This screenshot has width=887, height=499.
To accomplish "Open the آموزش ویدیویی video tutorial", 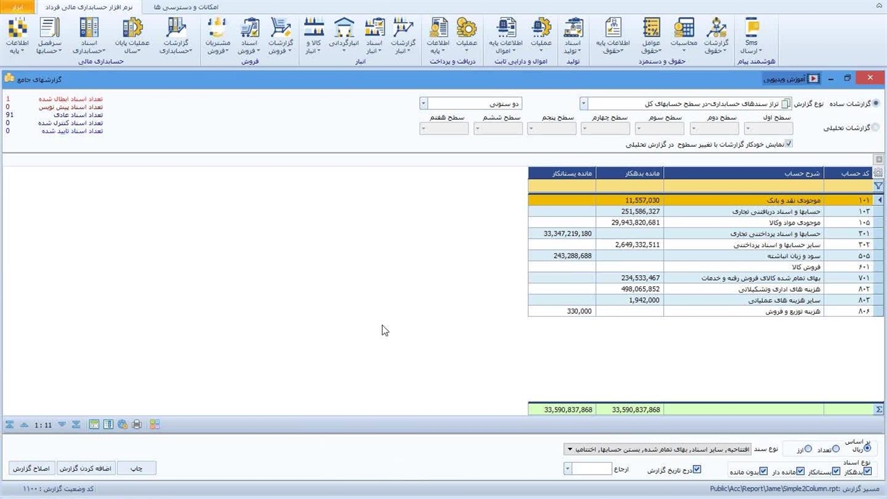I will point(791,79).
